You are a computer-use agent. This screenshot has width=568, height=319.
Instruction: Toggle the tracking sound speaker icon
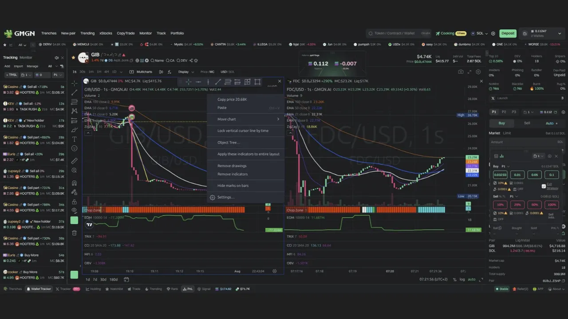coord(56,58)
